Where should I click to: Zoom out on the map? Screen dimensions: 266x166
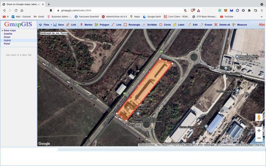(259, 138)
